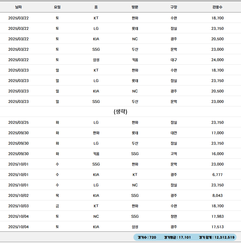Click the 날짜 column header
Screen dimensions: 241x243
(x=19, y=7)
